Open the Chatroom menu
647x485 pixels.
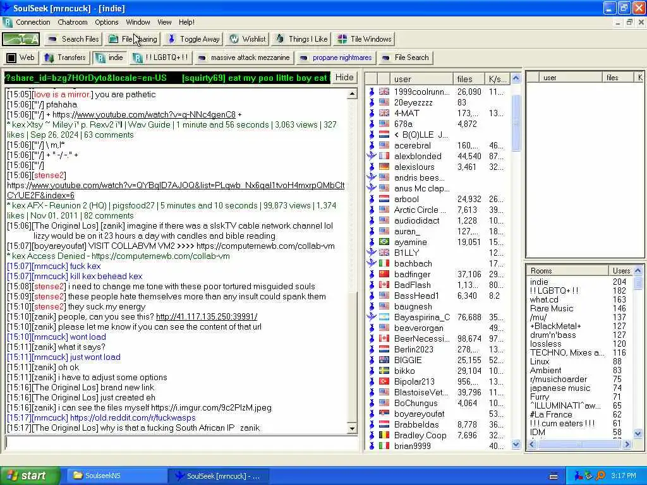click(73, 22)
